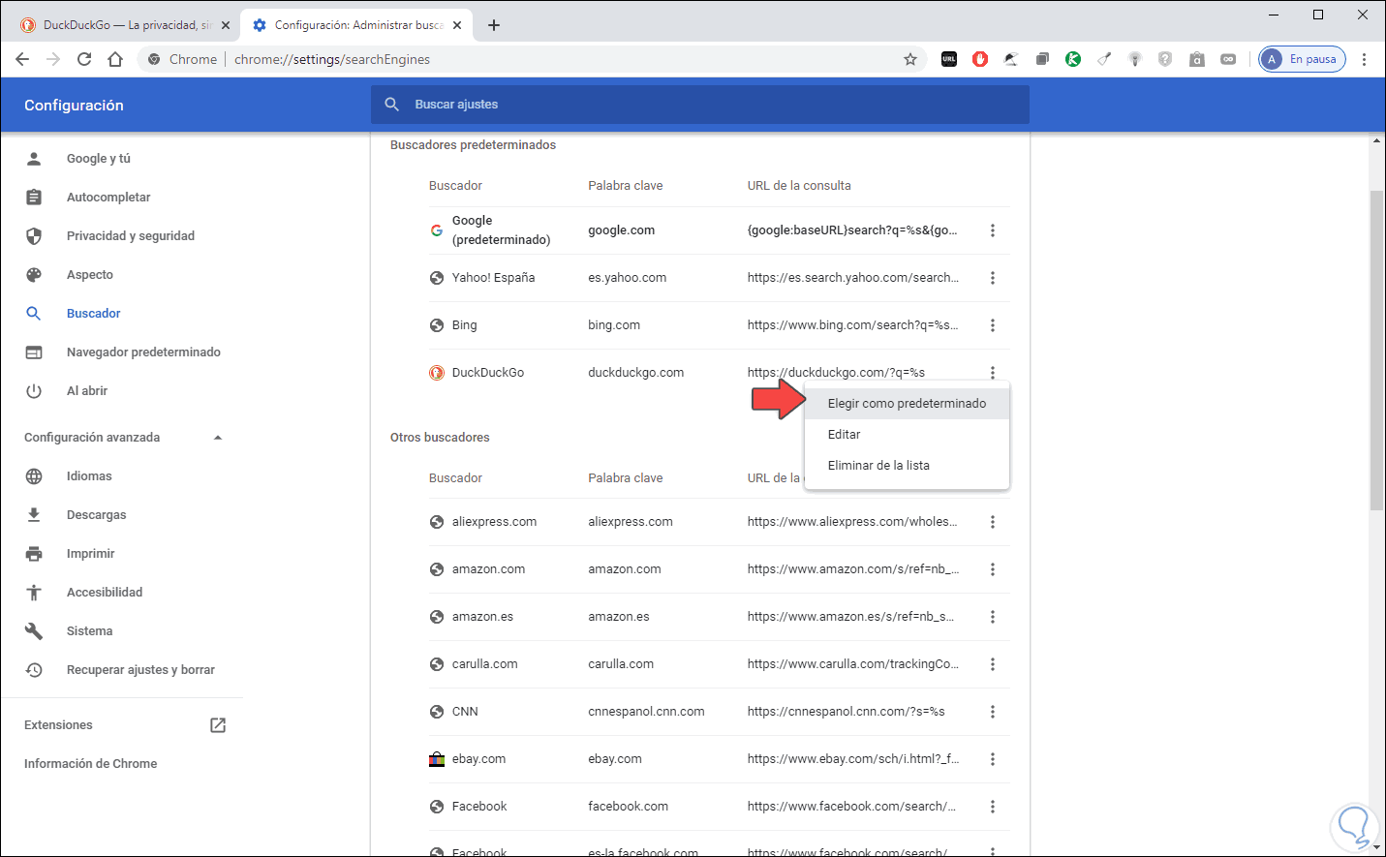Open more actions for aliexpress.com
This screenshot has width=1386, height=857.
pyautogui.click(x=993, y=522)
